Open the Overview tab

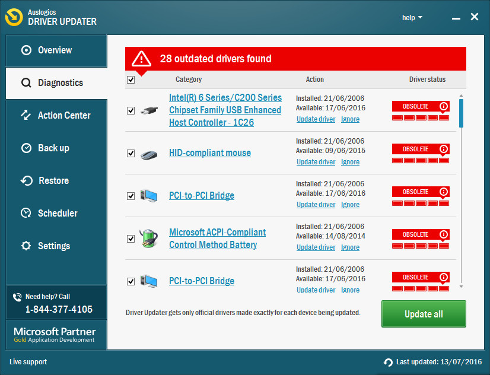56,50
